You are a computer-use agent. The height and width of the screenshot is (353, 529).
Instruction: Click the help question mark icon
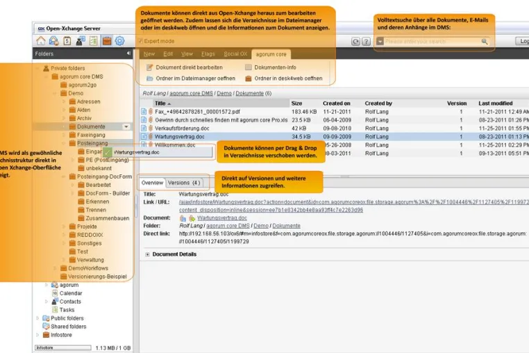pyautogui.click(x=366, y=42)
